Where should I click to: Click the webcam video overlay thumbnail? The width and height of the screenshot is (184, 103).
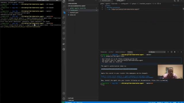click(x=170, y=72)
